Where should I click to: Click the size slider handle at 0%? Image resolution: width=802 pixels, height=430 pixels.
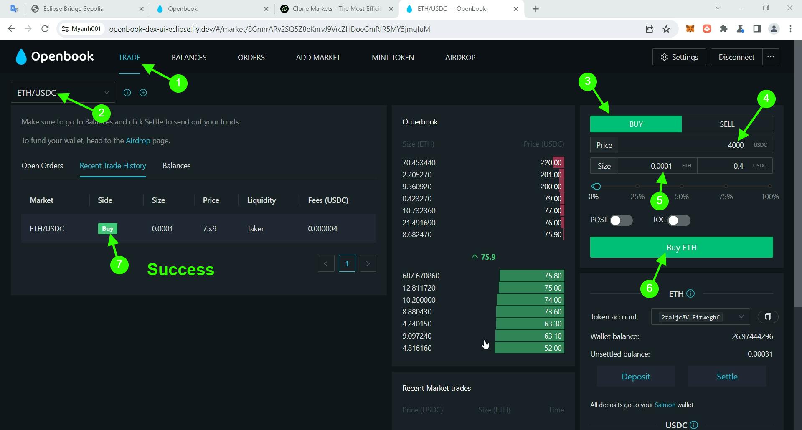(596, 186)
